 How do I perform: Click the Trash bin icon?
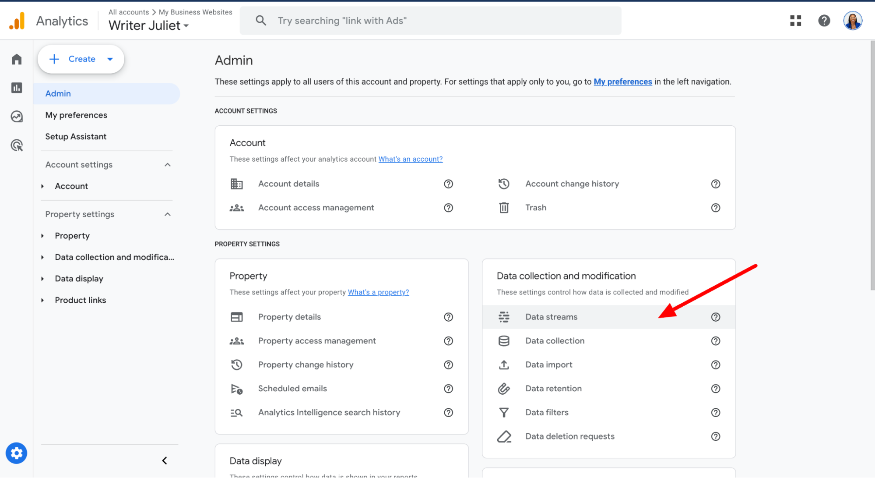504,208
